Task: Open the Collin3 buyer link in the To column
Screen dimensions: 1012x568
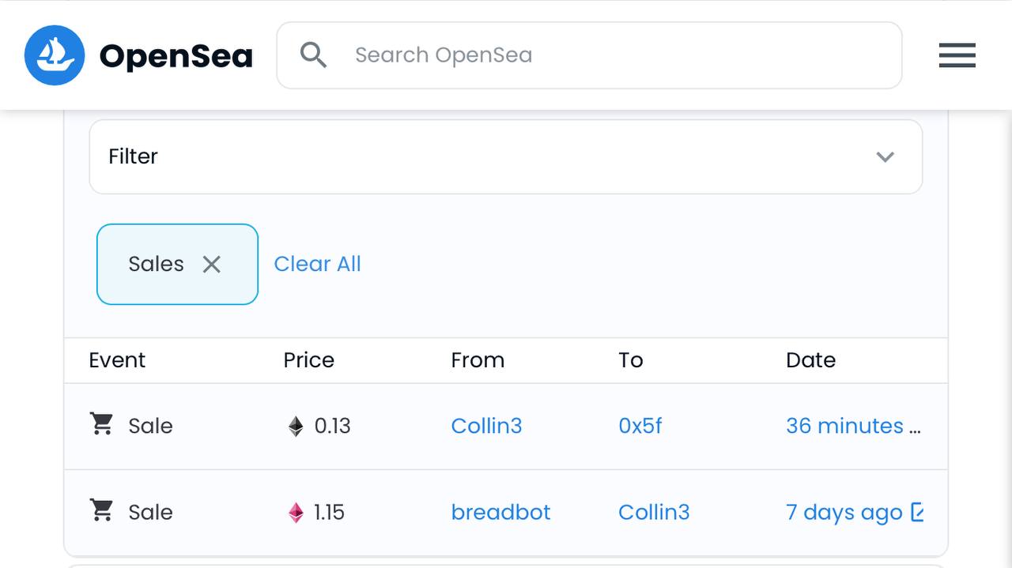Action: click(654, 512)
